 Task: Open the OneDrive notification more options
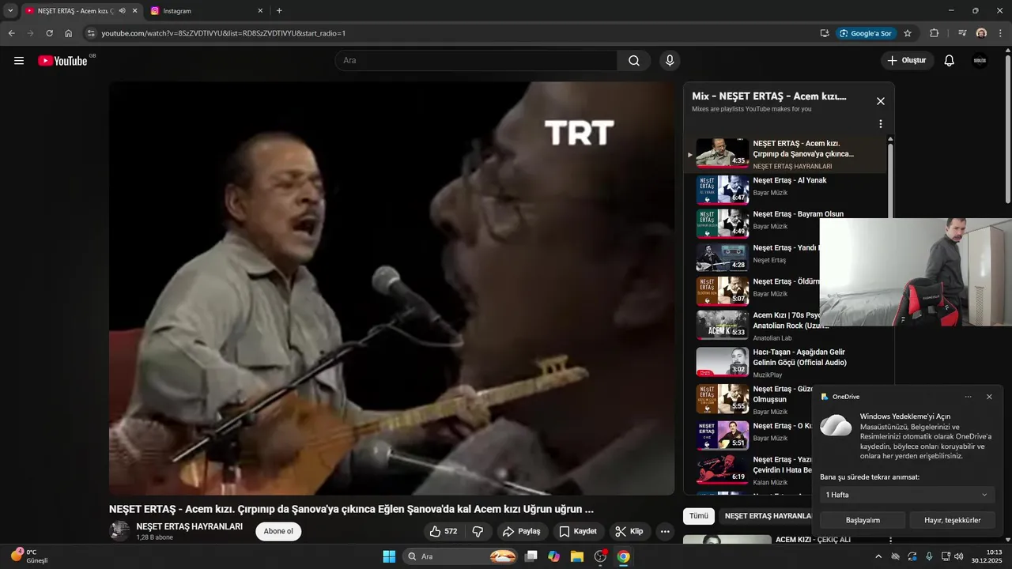pyautogui.click(x=969, y=397)
